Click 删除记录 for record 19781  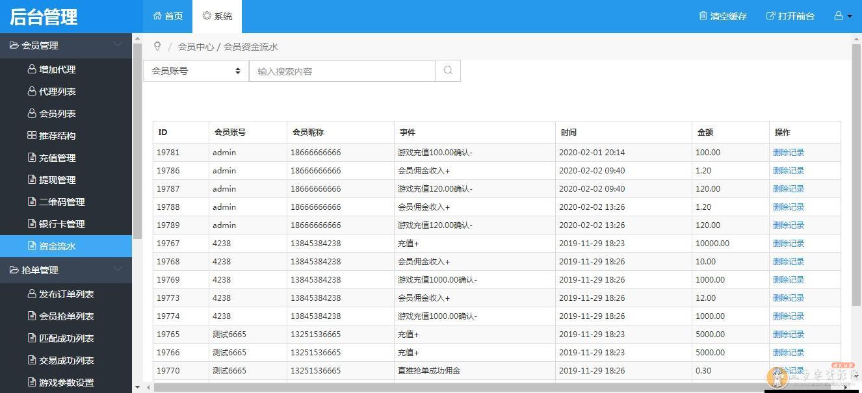point(789,152)
